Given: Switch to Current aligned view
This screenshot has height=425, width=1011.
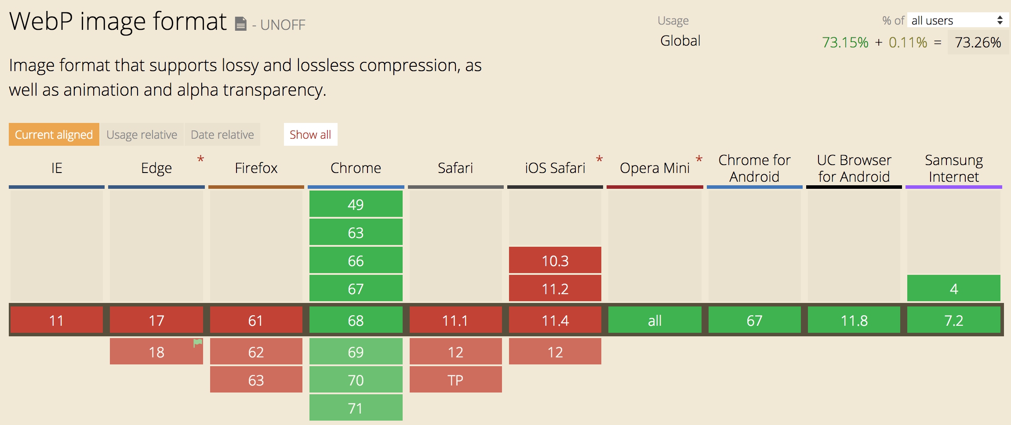Looking at the screenshot, I should (54, 135).
